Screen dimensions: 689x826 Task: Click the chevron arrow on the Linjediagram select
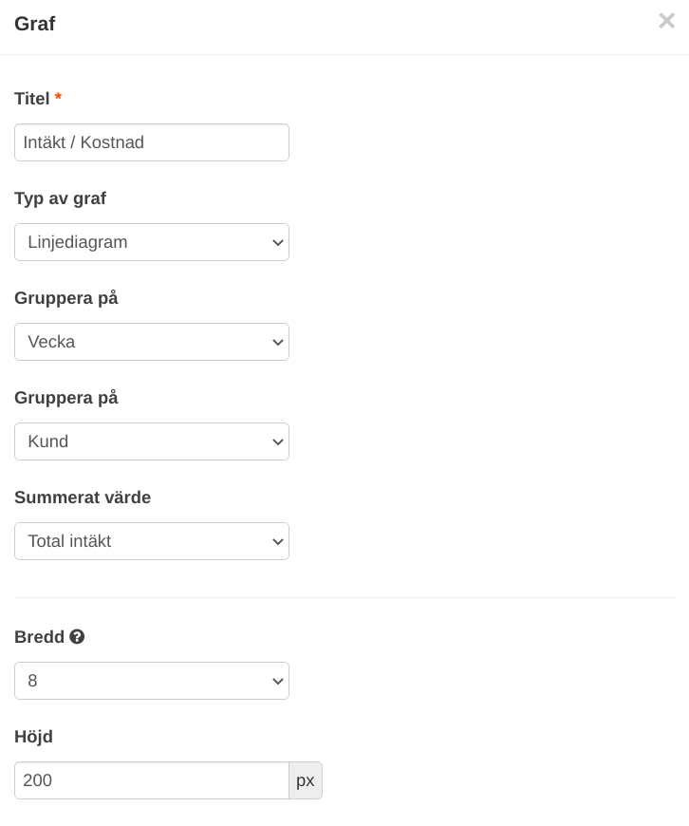click(278, 242)
